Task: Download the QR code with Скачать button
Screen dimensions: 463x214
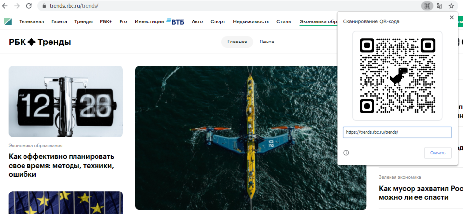Action: pos(438,153)
